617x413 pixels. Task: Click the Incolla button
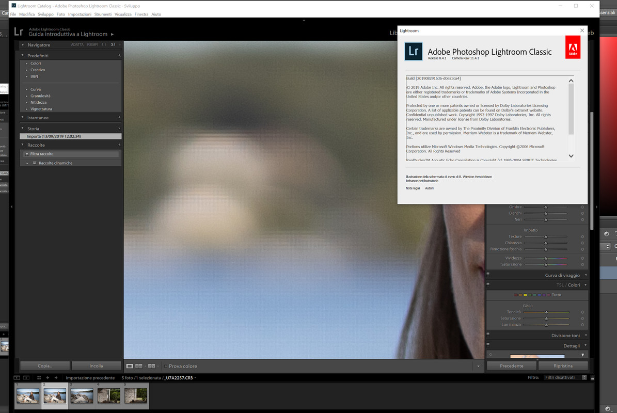[x=96, y=366]
